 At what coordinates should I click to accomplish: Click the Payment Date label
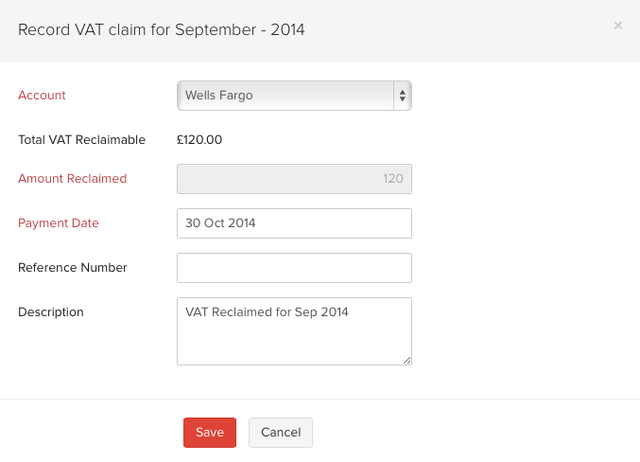[x=59, y=223]
